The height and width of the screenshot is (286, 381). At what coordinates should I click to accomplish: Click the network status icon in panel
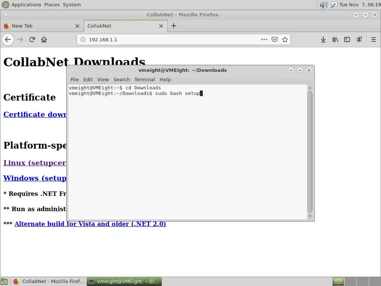click(334, 4)
